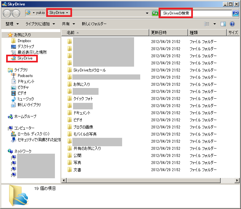241x209 pixels.
Task: Select ローカル ディスク (C:) drive
Action: pyautogui.click(x=33, y=134)
